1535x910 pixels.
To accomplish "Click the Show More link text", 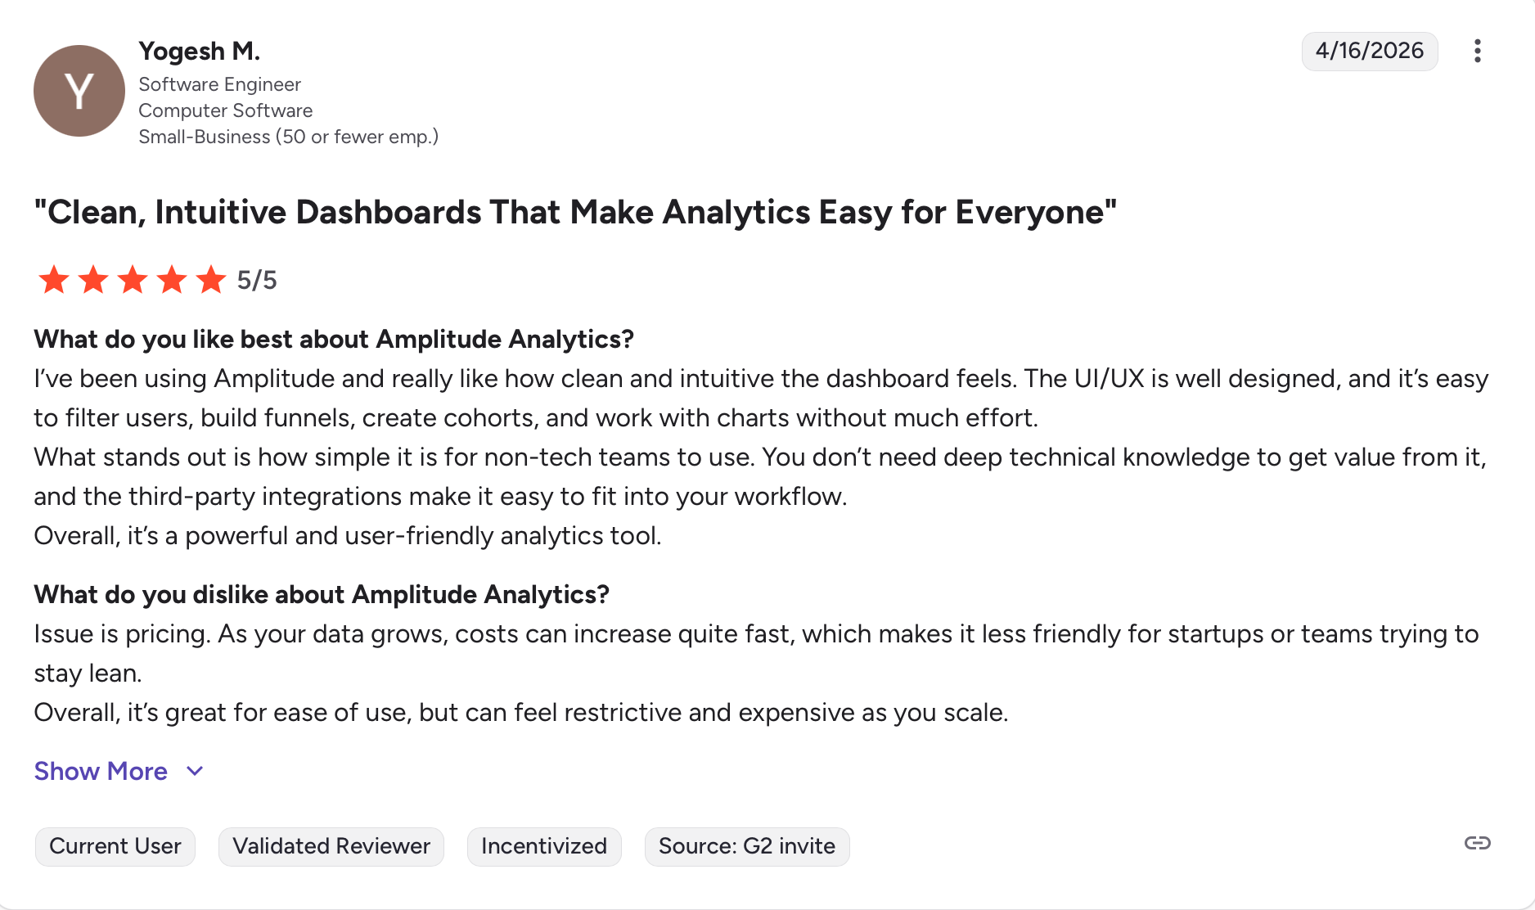I will (x=101, y=771).
